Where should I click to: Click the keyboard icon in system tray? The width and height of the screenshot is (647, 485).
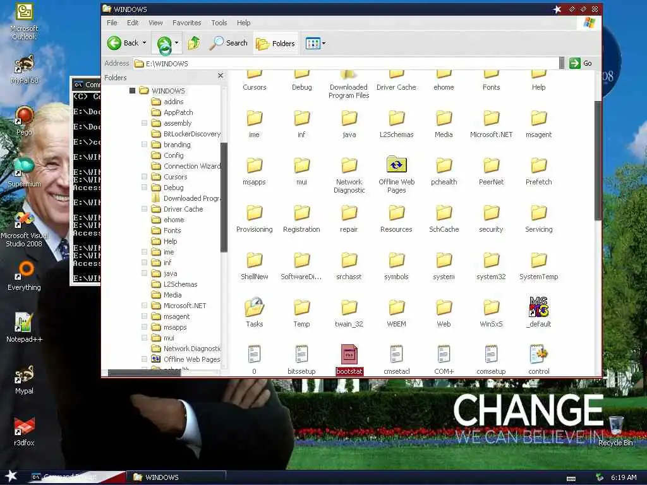coord(571,479)
